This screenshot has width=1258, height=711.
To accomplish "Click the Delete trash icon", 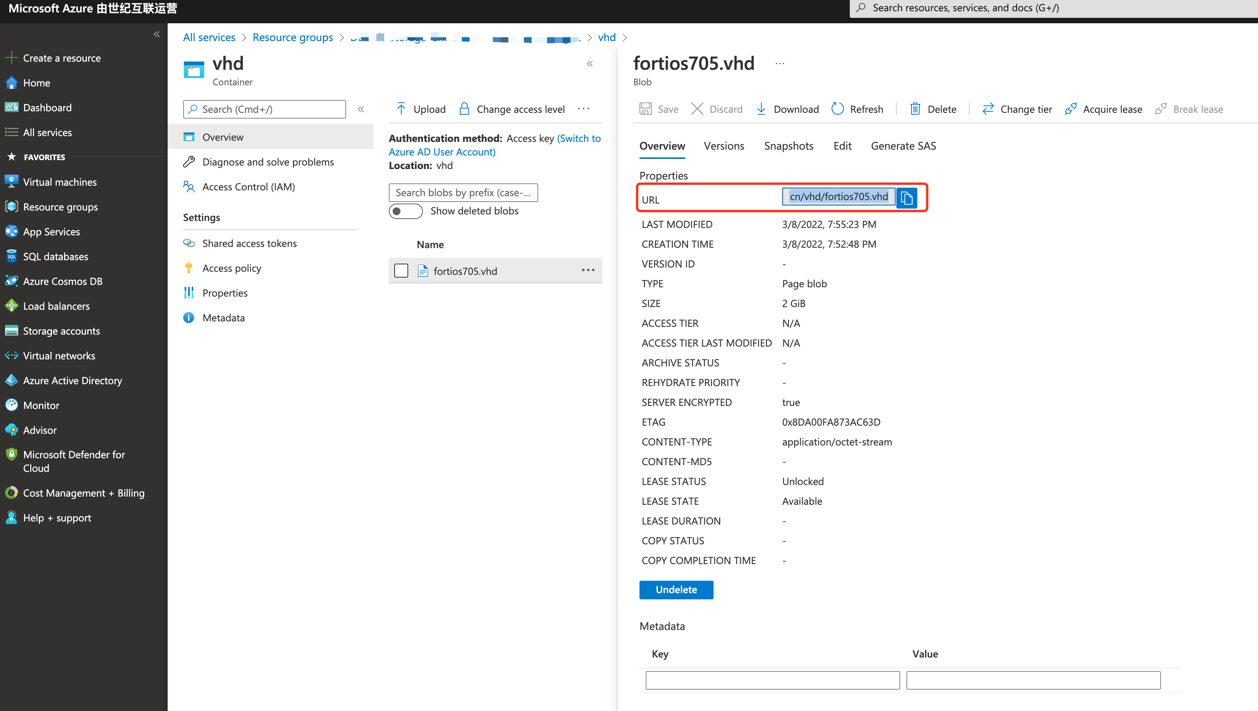I will coord(915,109).
